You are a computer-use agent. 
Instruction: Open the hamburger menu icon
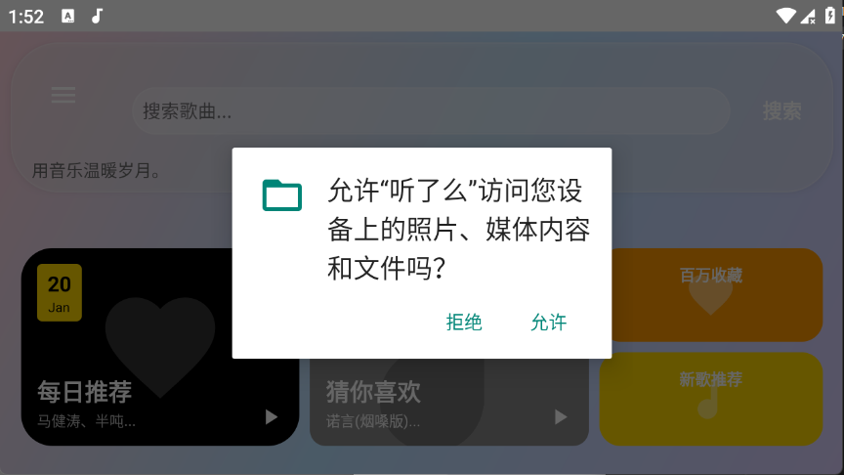coord(63,95)
